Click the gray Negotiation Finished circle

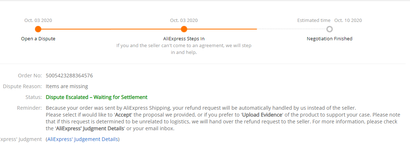point(329,29)
